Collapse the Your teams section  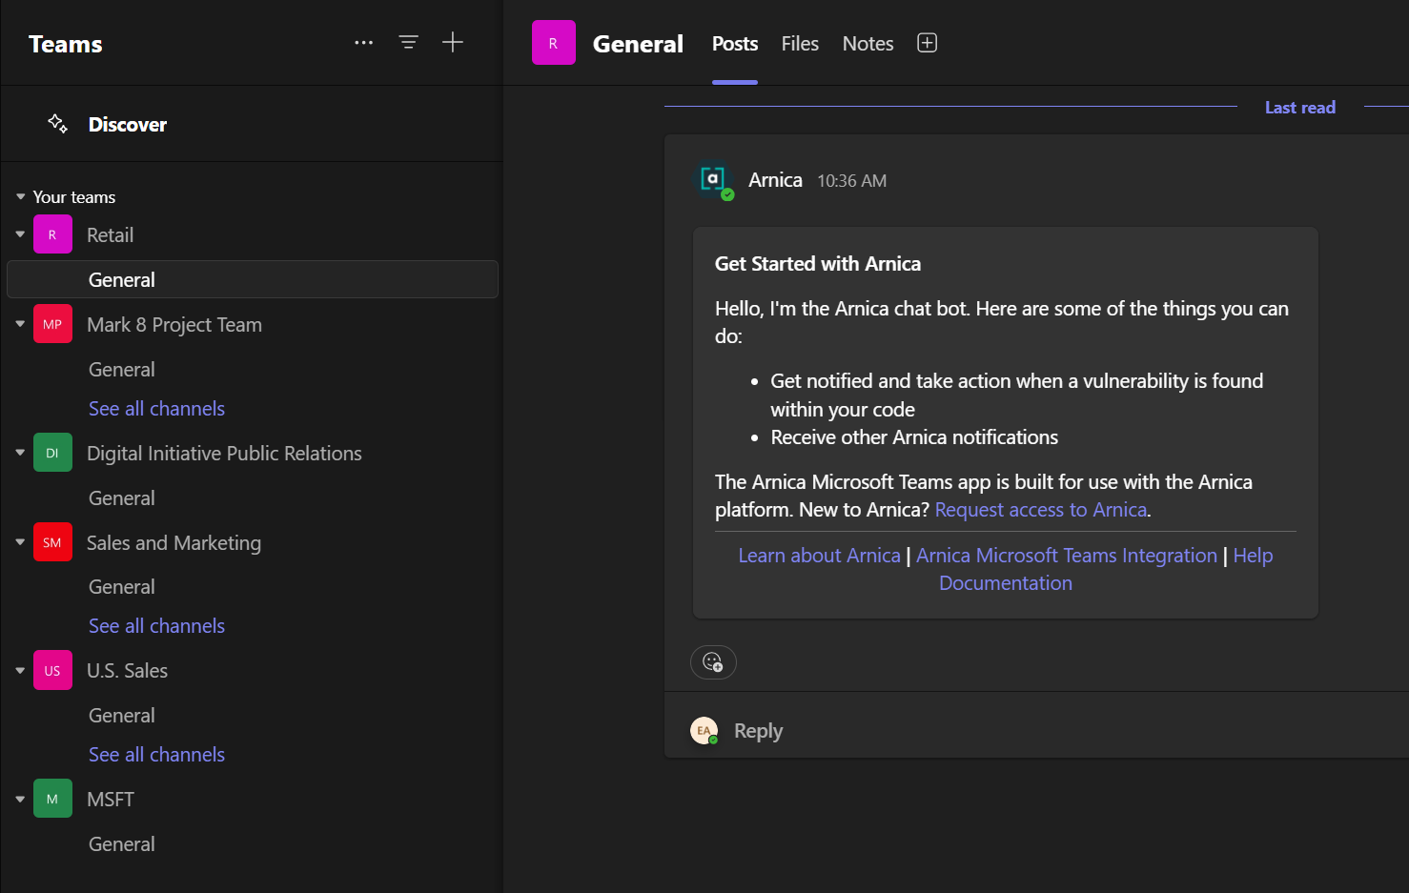(x=21, y=197)
